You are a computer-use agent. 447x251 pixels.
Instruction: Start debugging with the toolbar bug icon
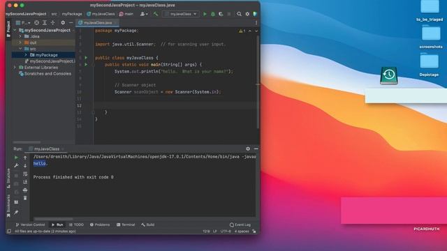click(x=212, y=14)
